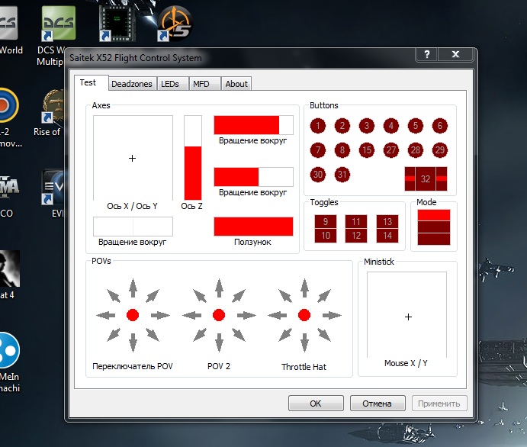Image resolution: width=527 pixels, height=447 pixels.
Task: Open the About tab
Action: click(x=236, y=84)
